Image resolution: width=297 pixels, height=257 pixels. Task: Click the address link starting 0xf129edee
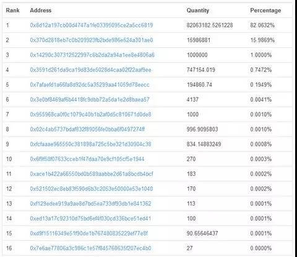coord(90,204)
